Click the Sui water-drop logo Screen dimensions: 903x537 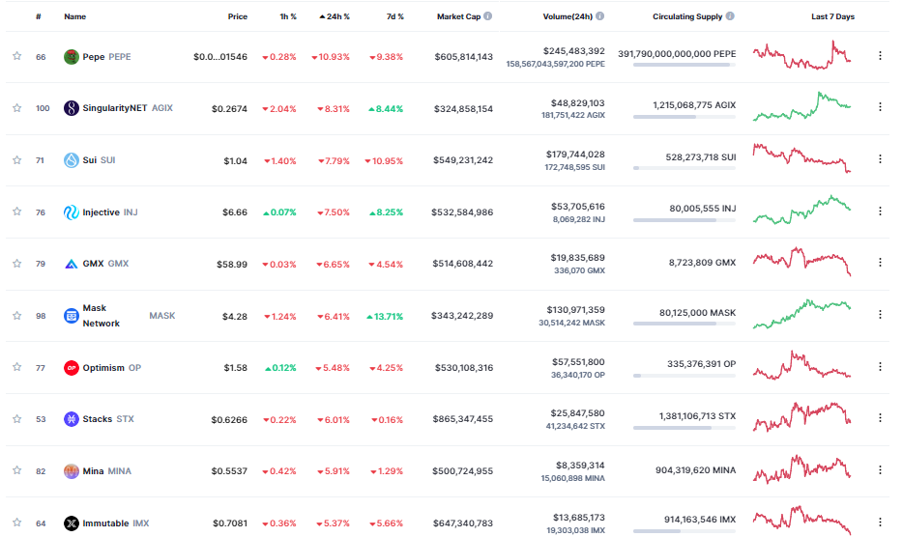[71, 160]
